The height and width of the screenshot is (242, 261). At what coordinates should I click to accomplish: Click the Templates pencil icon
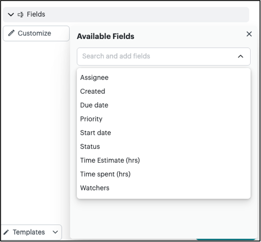(x=7, y=232)
